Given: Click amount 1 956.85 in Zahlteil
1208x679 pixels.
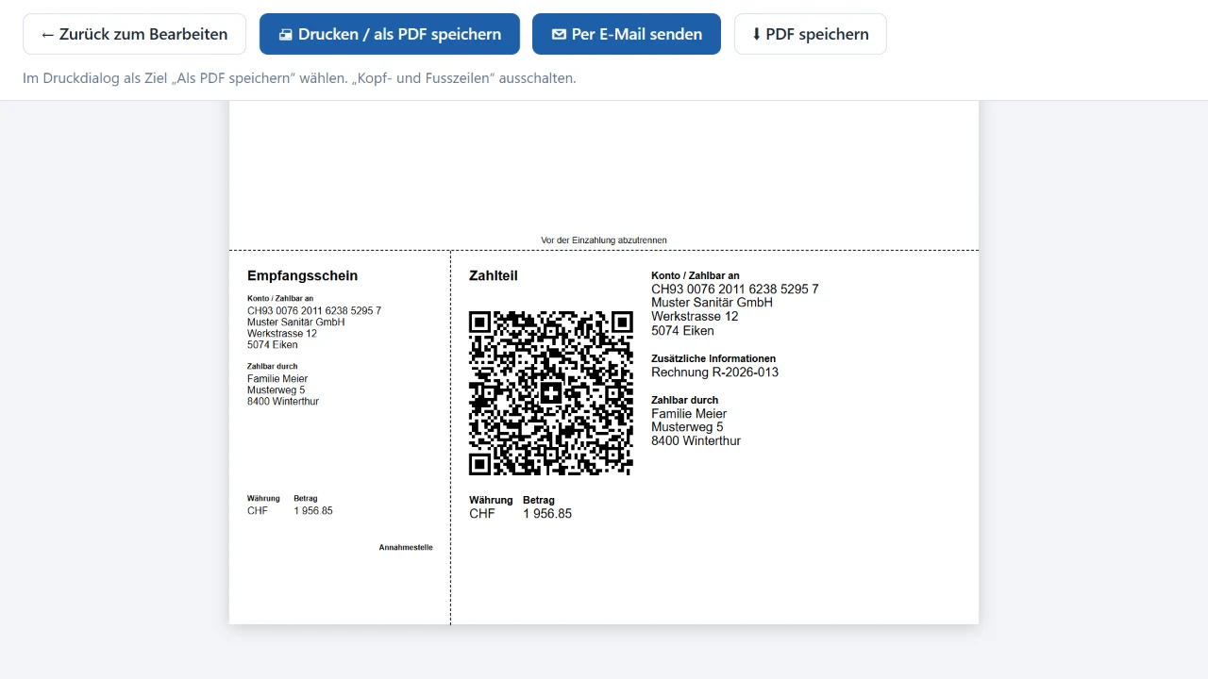Looking at the screenshot, I should (x=547, y=514).
